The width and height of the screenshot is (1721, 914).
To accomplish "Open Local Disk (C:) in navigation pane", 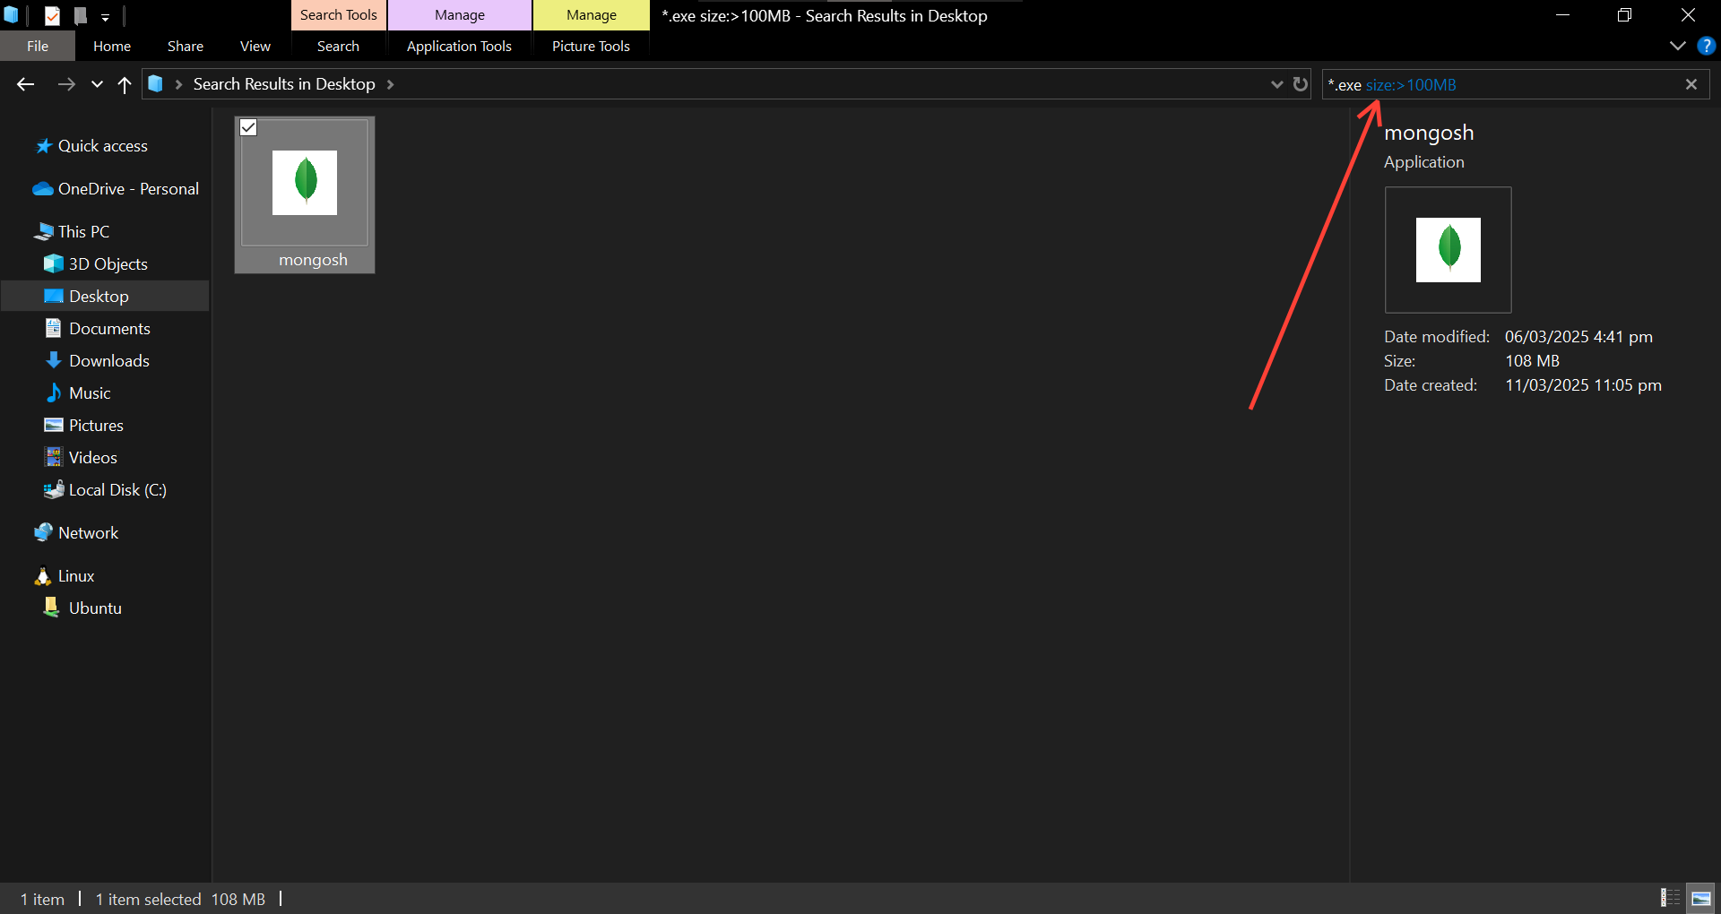I will coord(117,490).
